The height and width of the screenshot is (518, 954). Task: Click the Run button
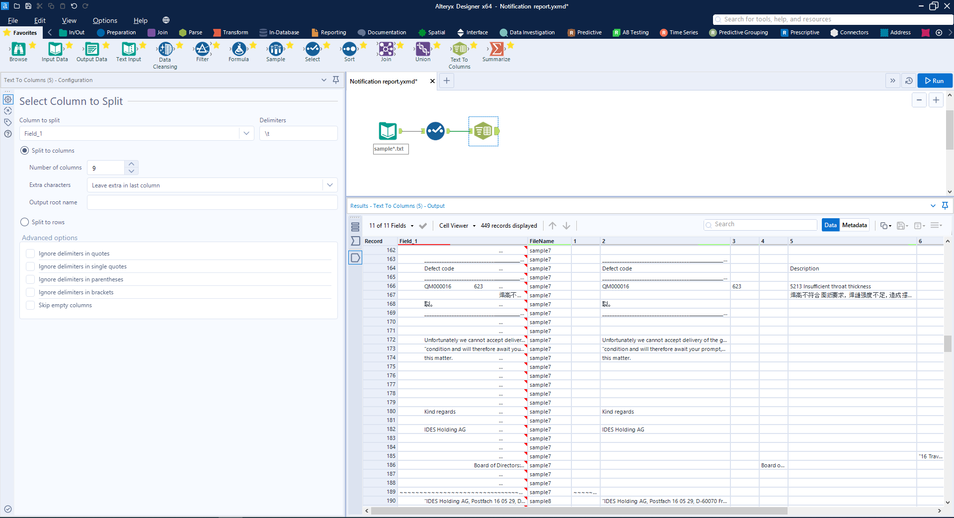(x=935, y=81)
